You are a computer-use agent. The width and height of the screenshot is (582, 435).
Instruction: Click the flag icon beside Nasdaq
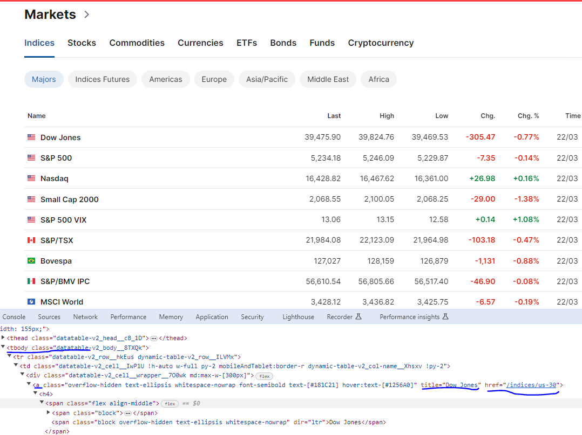(31, 178)
